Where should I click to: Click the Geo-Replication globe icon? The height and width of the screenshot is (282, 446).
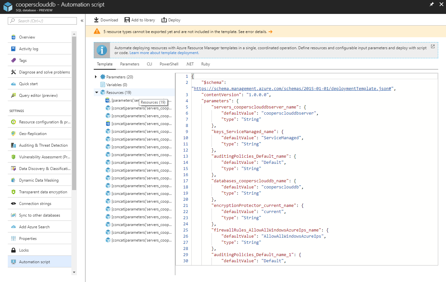point(13,134)
